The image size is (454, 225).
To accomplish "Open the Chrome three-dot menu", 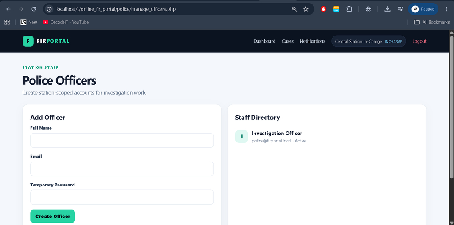I will point(446,9).
